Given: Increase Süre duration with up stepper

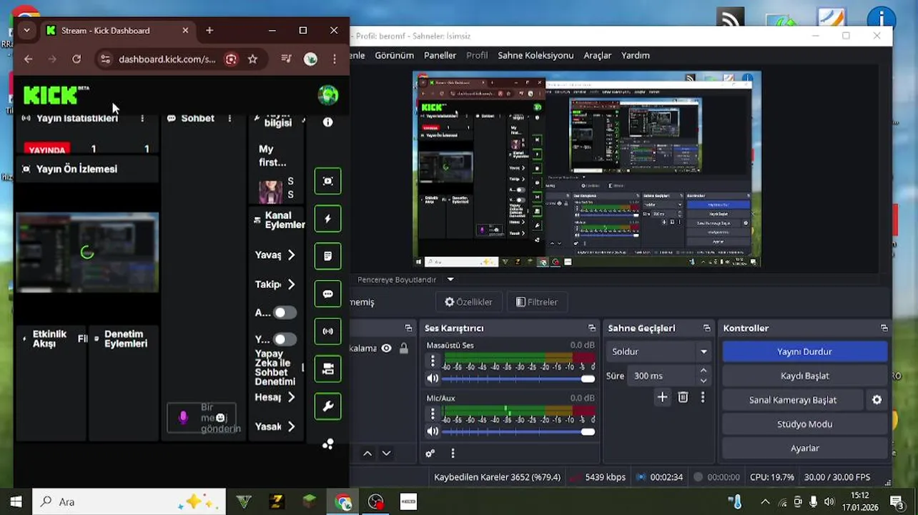Looking at the screenshot, I should point(704,371).
